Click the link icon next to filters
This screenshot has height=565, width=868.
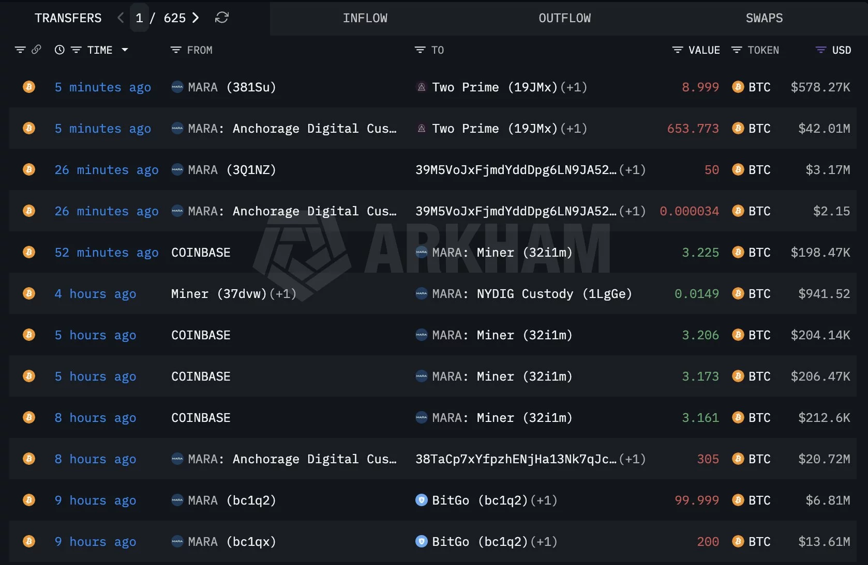(36, 50)
